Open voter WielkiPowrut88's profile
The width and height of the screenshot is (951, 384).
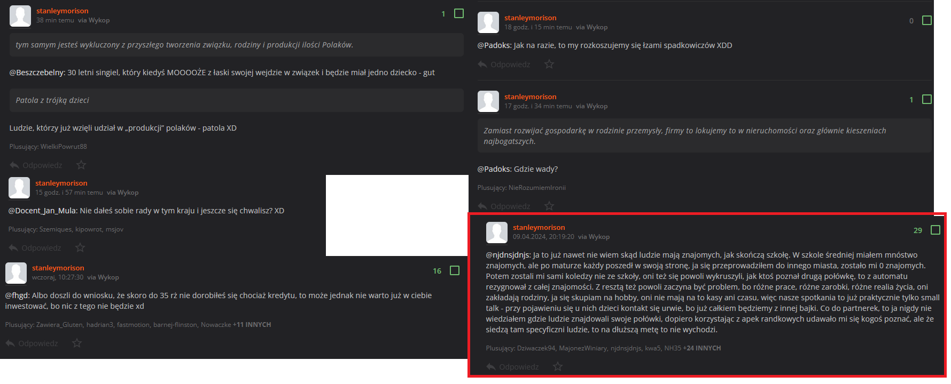tap(64, 146)
